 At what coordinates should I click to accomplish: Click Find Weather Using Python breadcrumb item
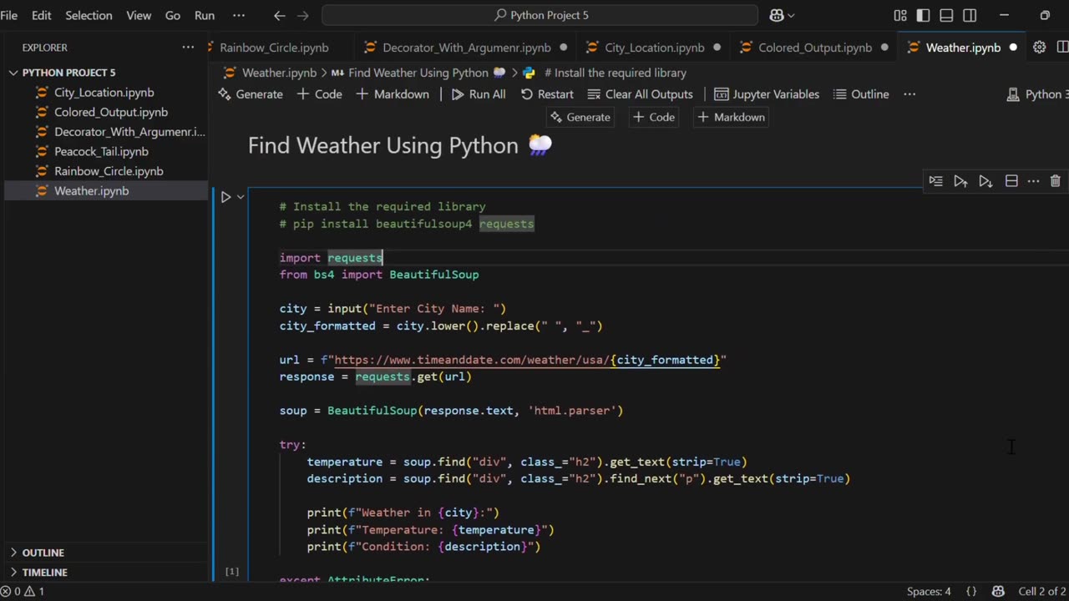point(418,73)
